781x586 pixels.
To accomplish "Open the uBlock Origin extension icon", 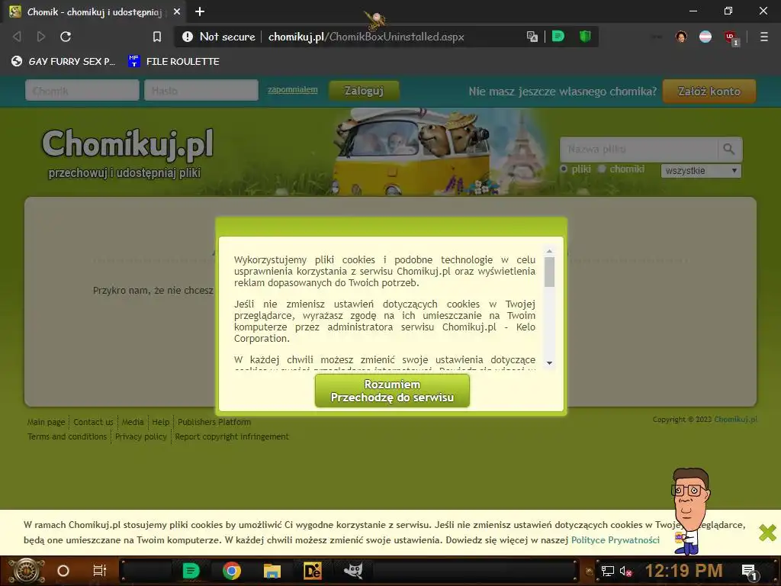I will pos(731,37).
